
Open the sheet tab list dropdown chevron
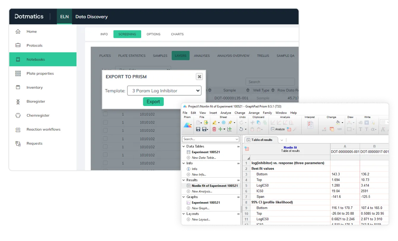(x=281, y=140)
